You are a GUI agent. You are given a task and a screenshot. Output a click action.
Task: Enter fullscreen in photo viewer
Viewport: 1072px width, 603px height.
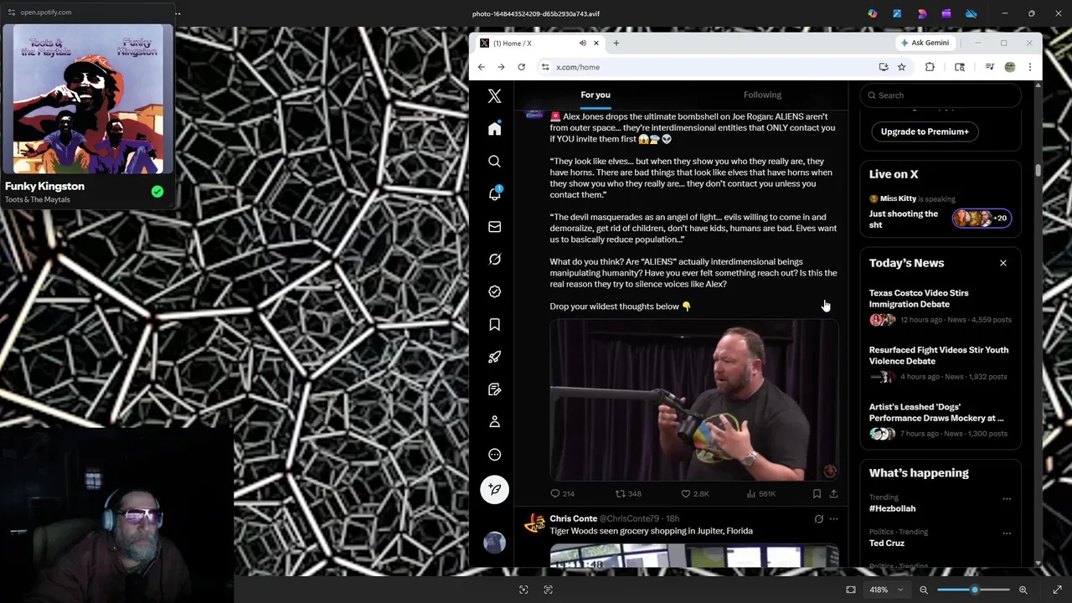point(1057,590)
